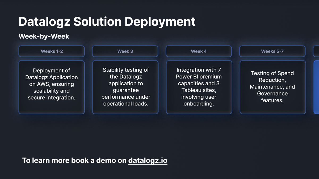Select the Power BI integration card
319x179 pixels.
(199, 87)
